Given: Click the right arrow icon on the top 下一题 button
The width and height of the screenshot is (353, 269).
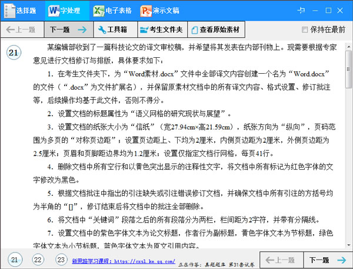Looking at the screenshot, I should (x=82, y=29).
